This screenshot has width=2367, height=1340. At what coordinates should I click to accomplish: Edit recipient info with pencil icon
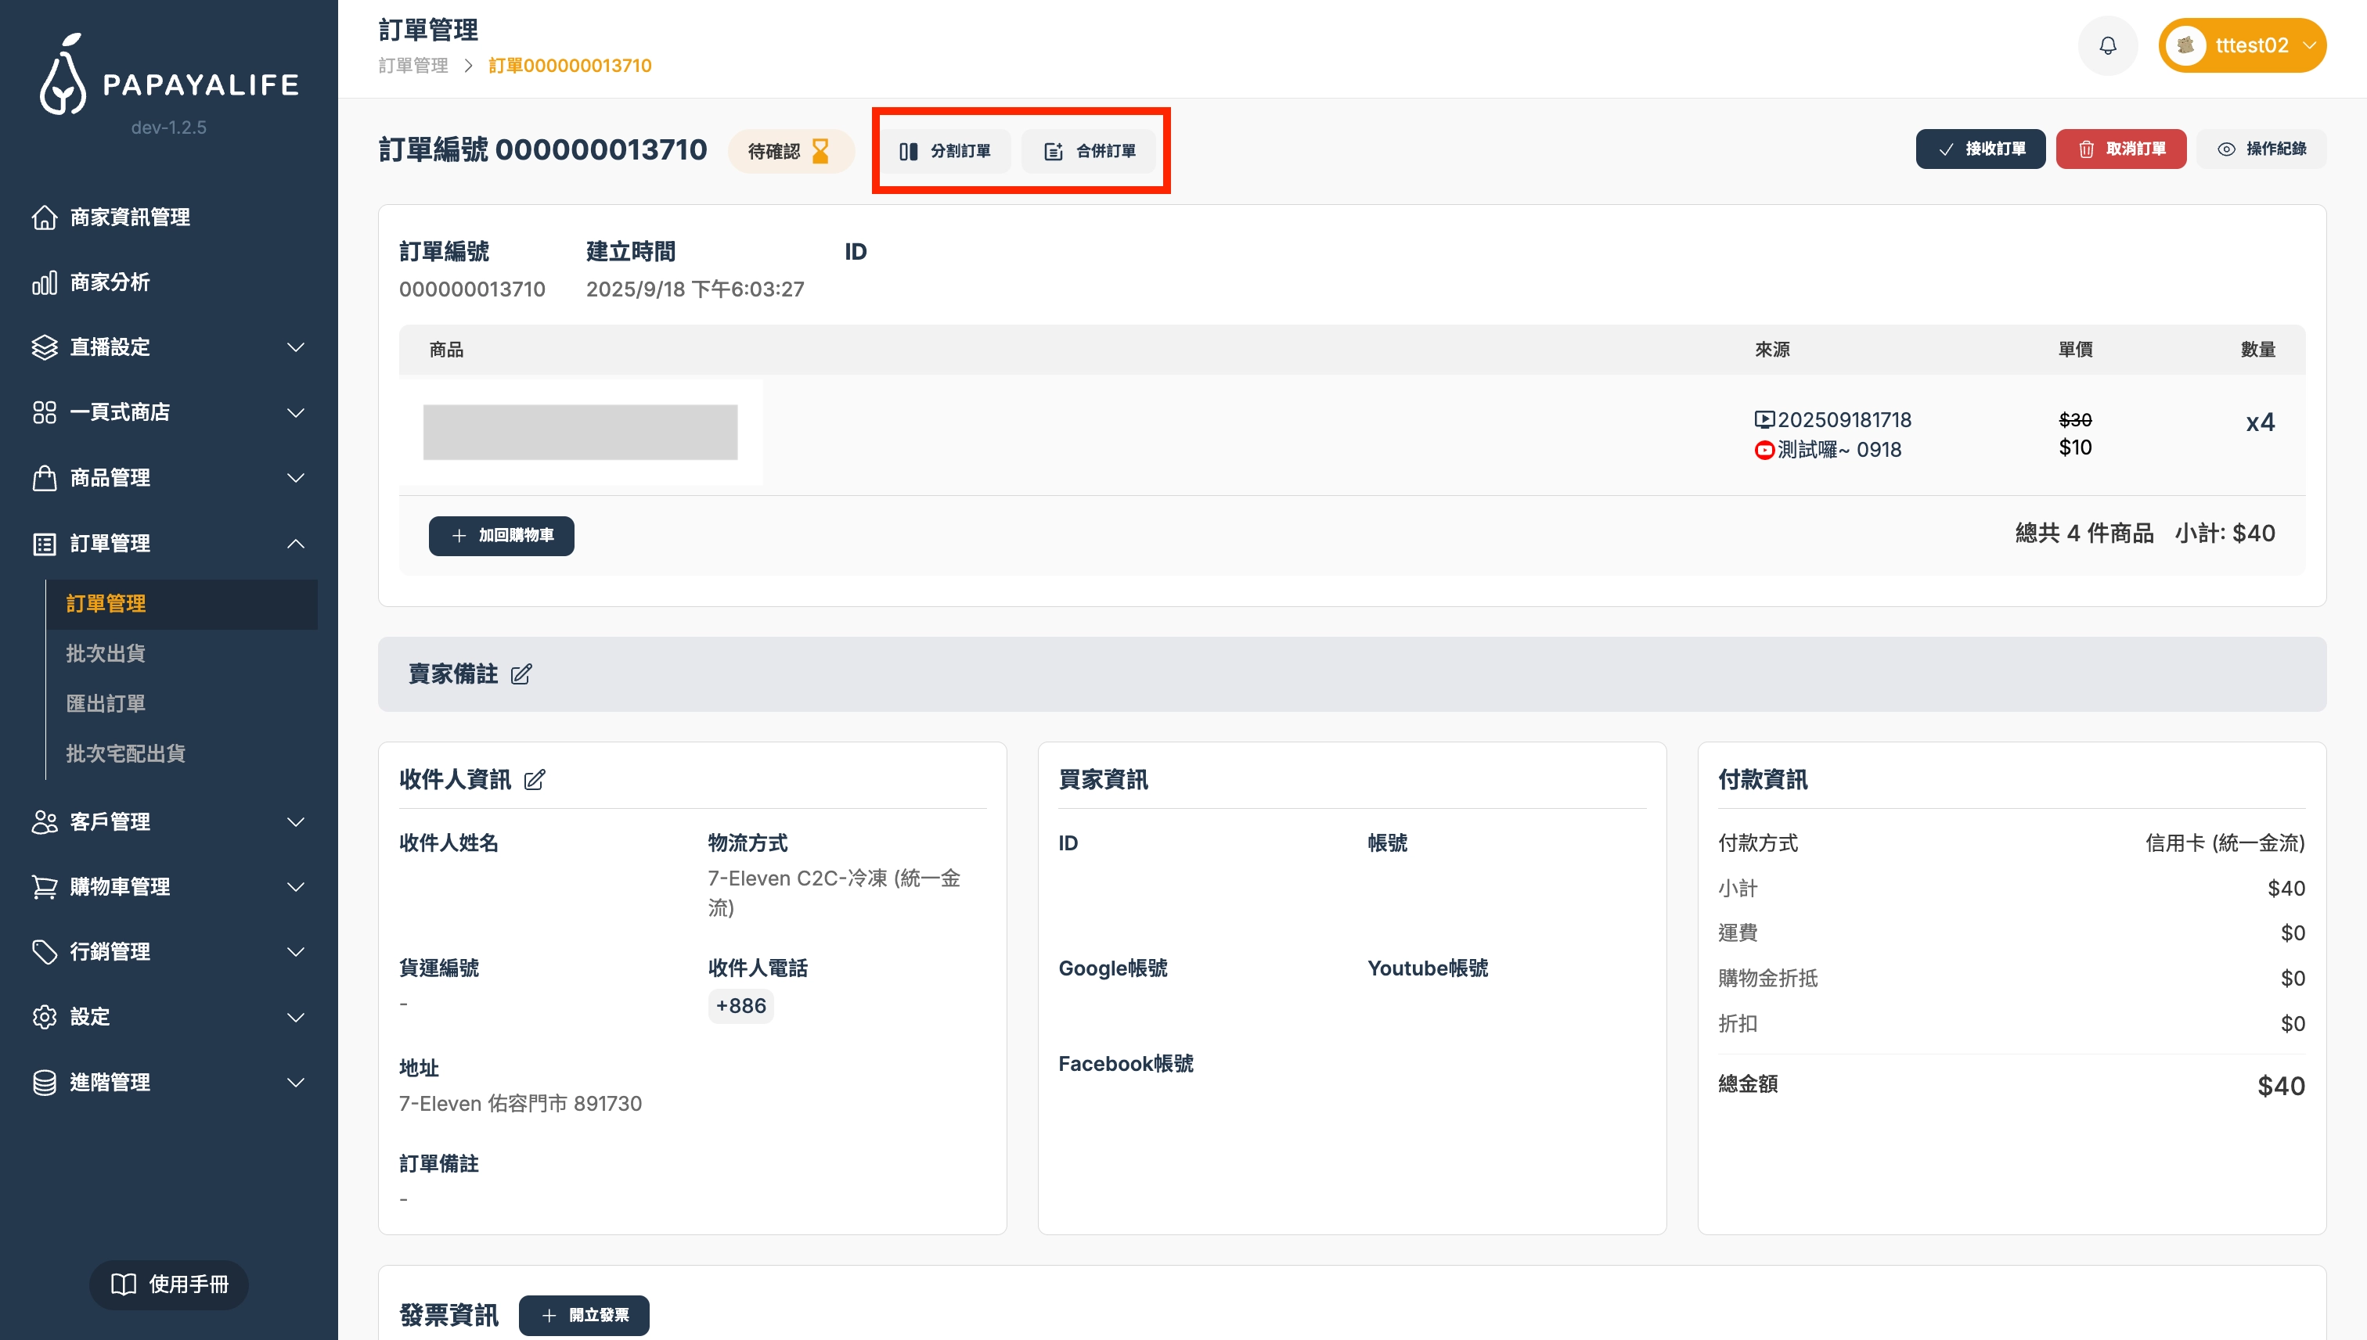pos(534,781)
